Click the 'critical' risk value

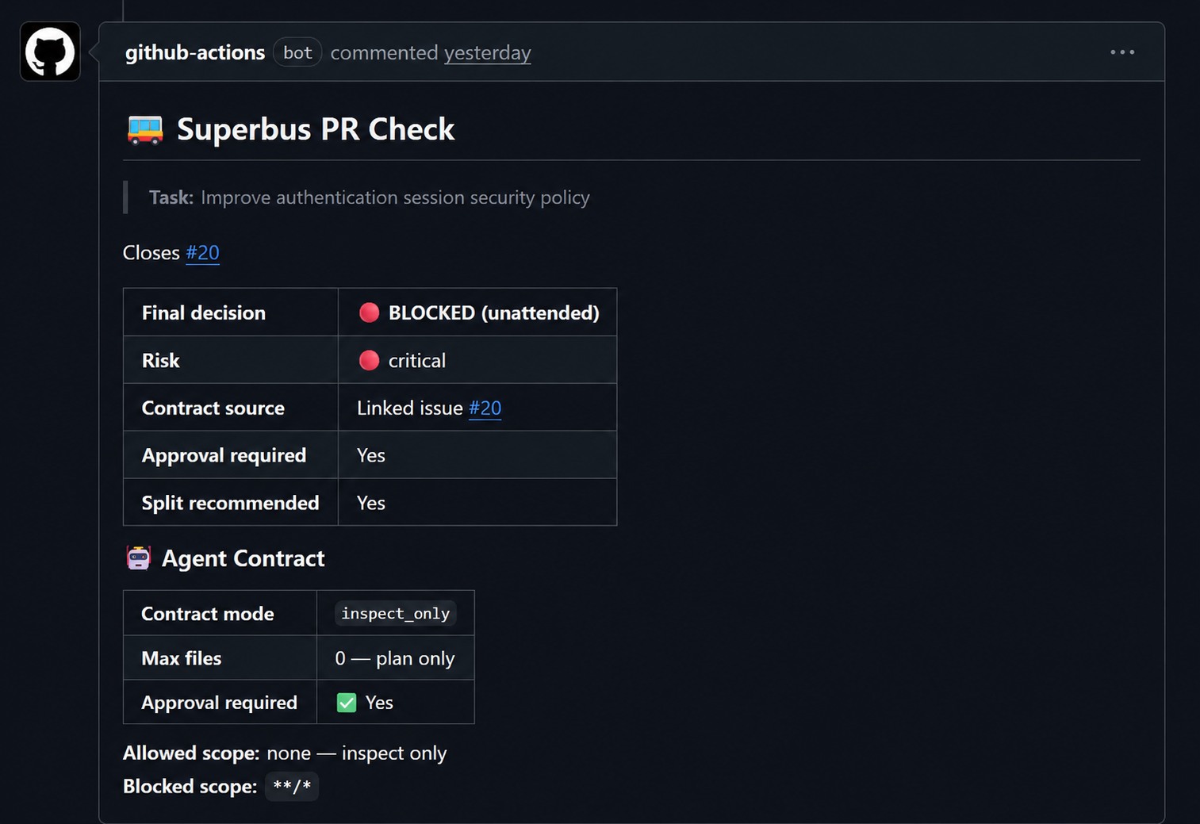point(416,360)
